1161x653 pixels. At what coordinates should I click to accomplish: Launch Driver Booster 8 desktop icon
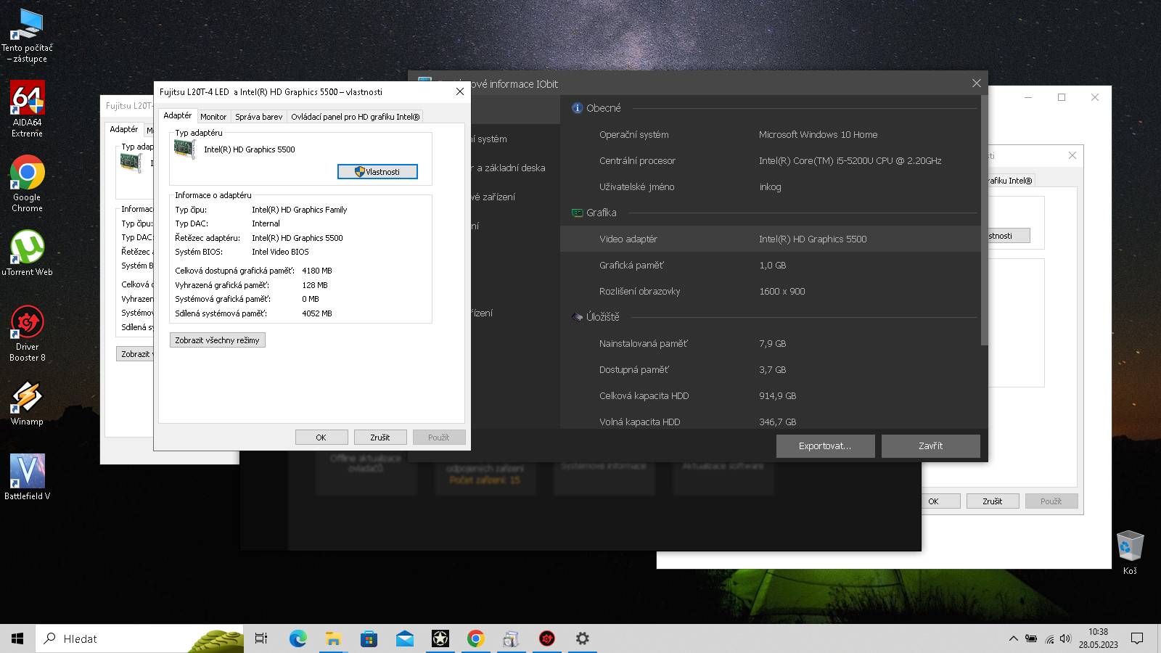tap(28, 333)
